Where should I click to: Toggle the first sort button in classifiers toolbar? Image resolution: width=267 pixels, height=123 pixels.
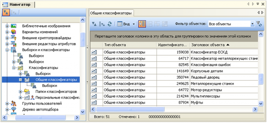pos(94,24)
